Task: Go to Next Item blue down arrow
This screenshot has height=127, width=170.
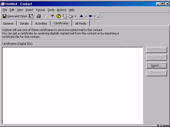Action: 90,16
